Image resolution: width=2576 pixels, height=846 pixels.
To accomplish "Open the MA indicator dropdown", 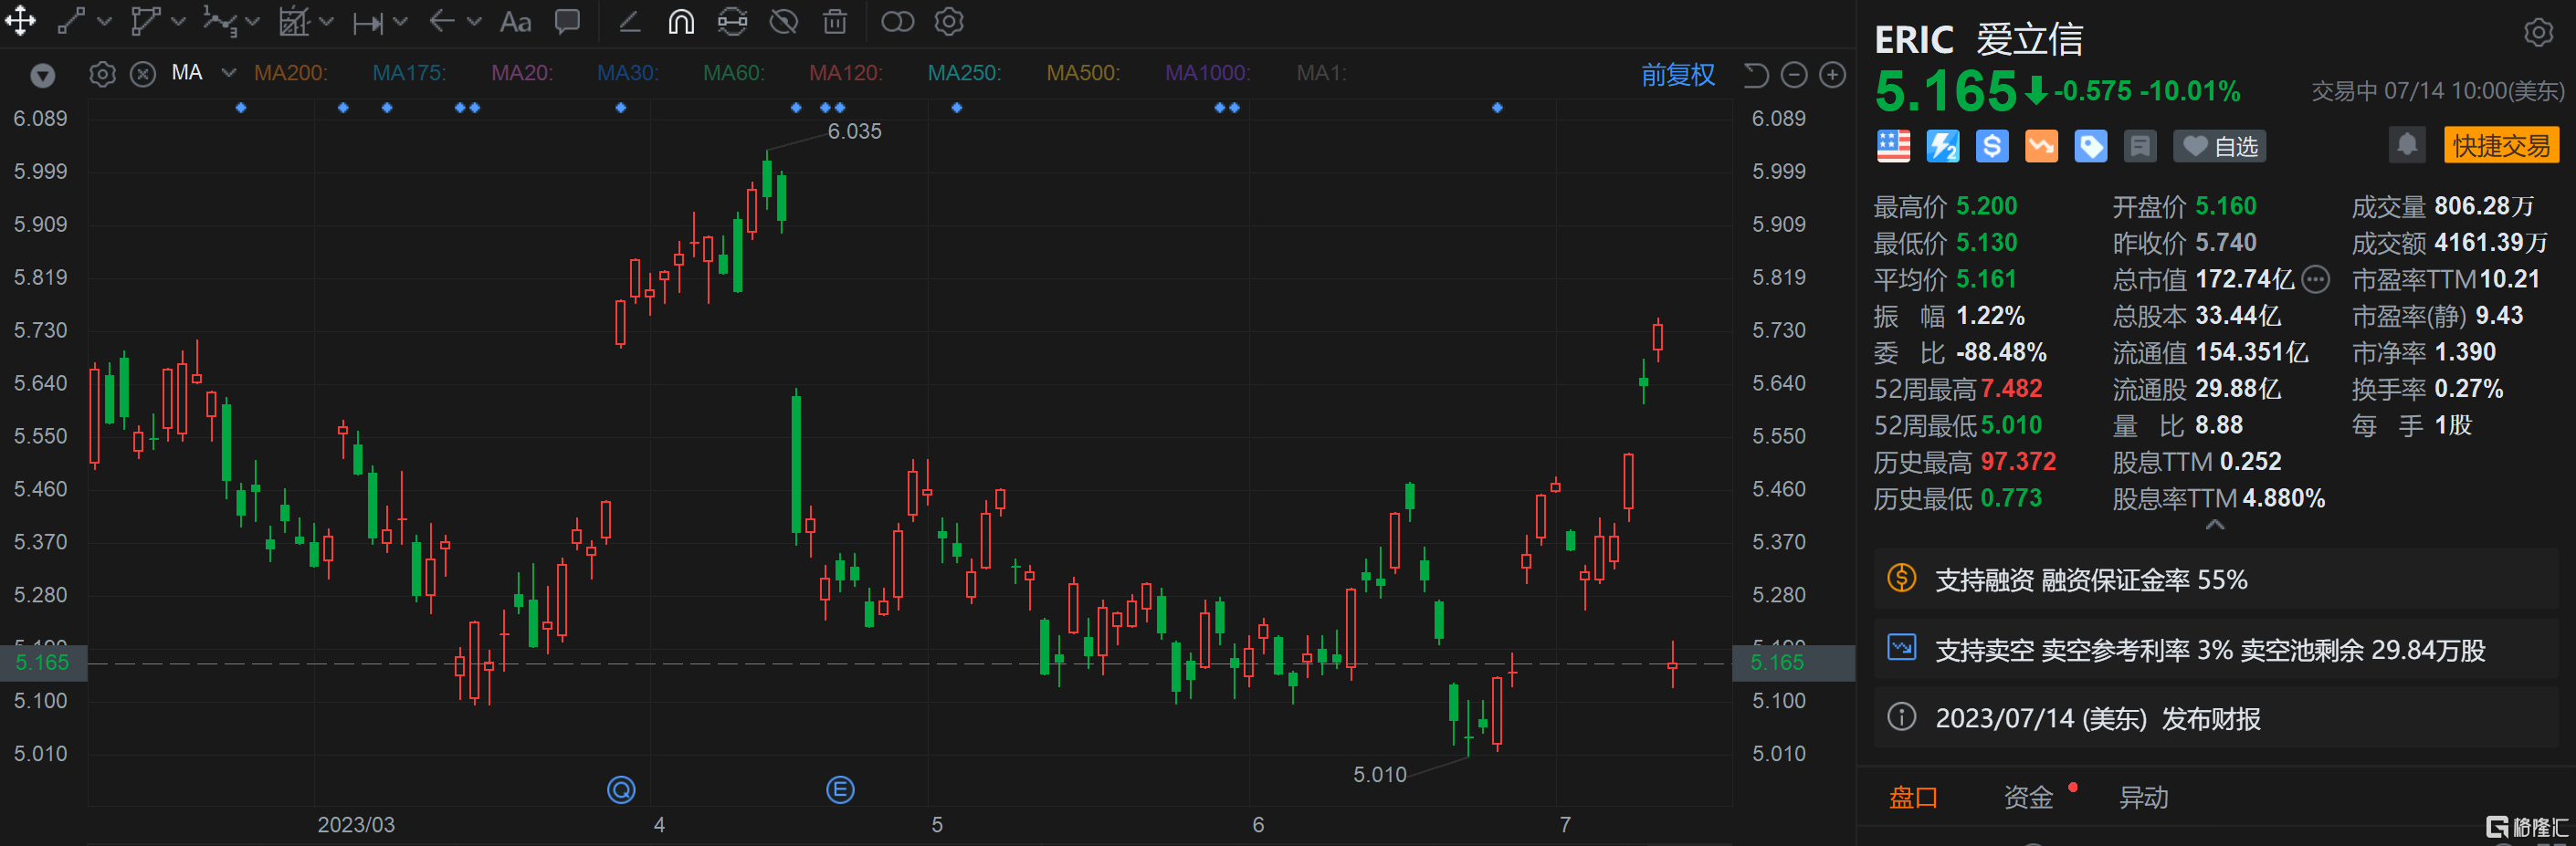I will (x=229, y=73).
